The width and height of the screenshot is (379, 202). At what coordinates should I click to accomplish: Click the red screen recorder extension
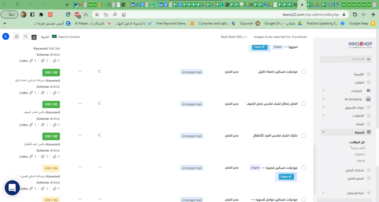click(50, 14)
